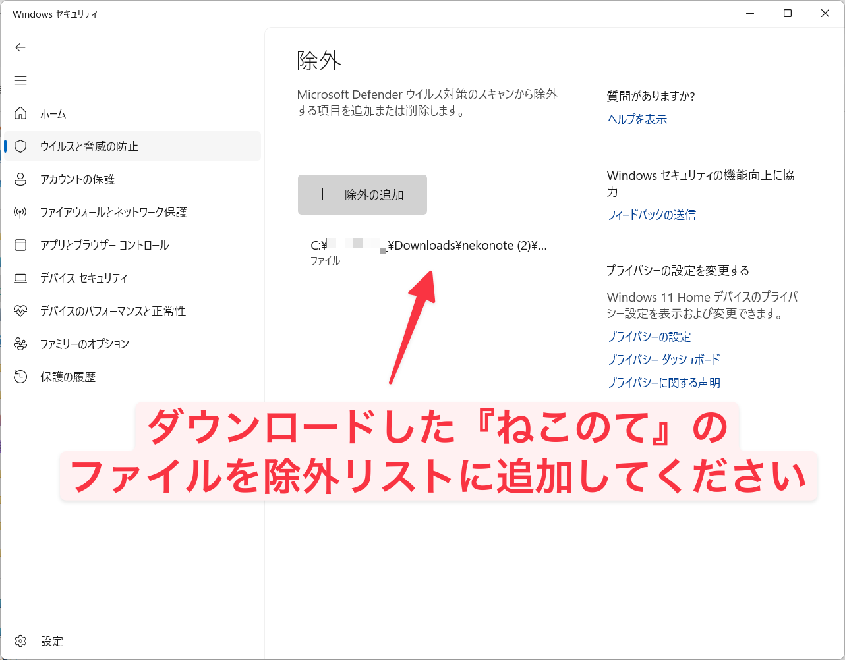Open the プライバシーに関する声明 link
The image size is (845, 660).
click(x=664, y=383)
